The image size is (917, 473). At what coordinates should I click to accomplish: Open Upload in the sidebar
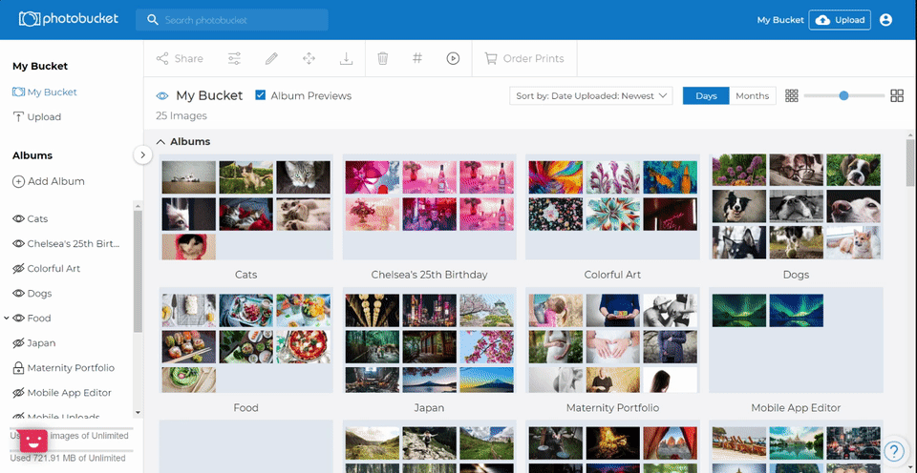tap(37, 116)
